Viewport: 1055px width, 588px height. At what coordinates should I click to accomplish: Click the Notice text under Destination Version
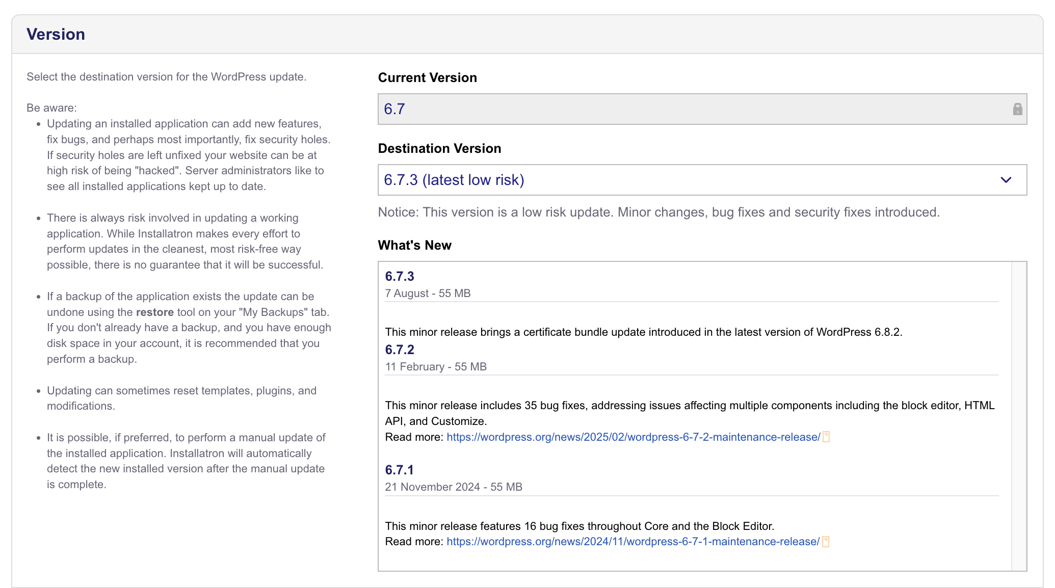point(658,212)
